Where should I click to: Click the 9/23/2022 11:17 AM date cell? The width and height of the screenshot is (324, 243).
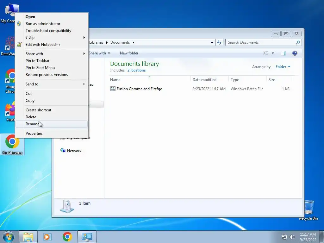click(209, 89)
